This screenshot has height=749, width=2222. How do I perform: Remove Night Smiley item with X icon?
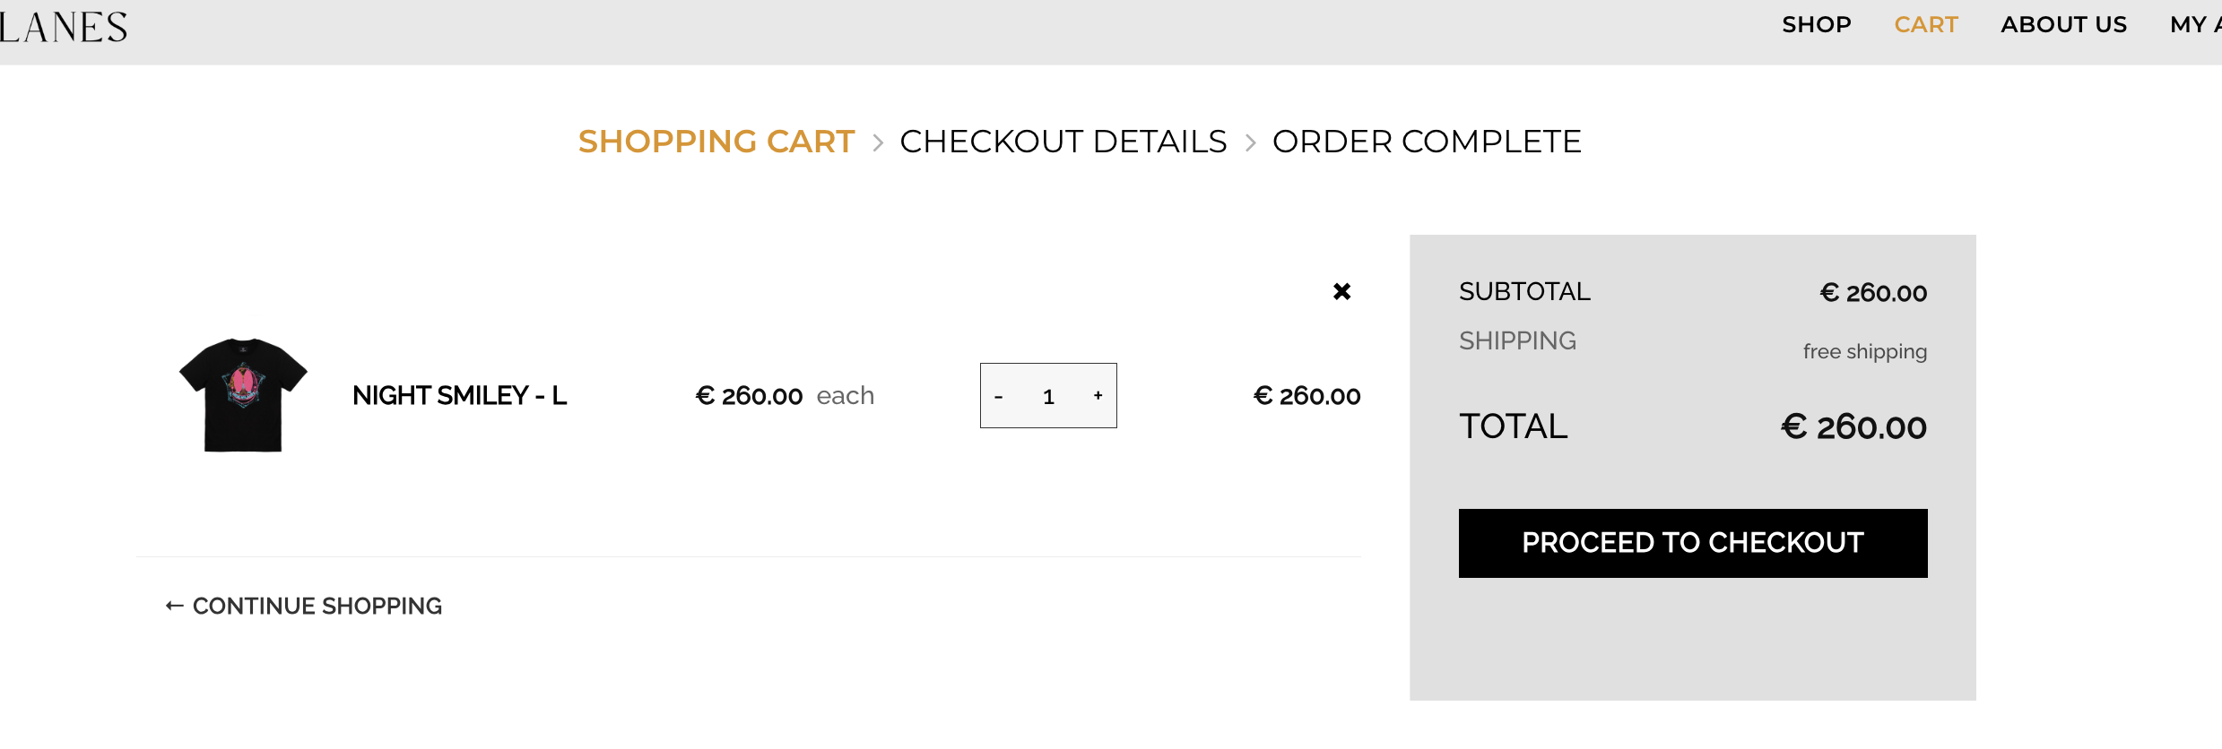pos(1341,291)
